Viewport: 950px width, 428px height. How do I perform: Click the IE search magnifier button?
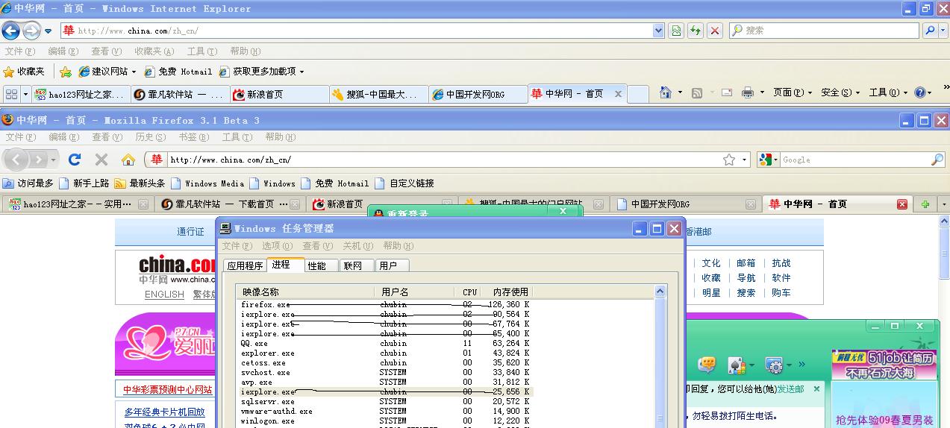(930, 31)
